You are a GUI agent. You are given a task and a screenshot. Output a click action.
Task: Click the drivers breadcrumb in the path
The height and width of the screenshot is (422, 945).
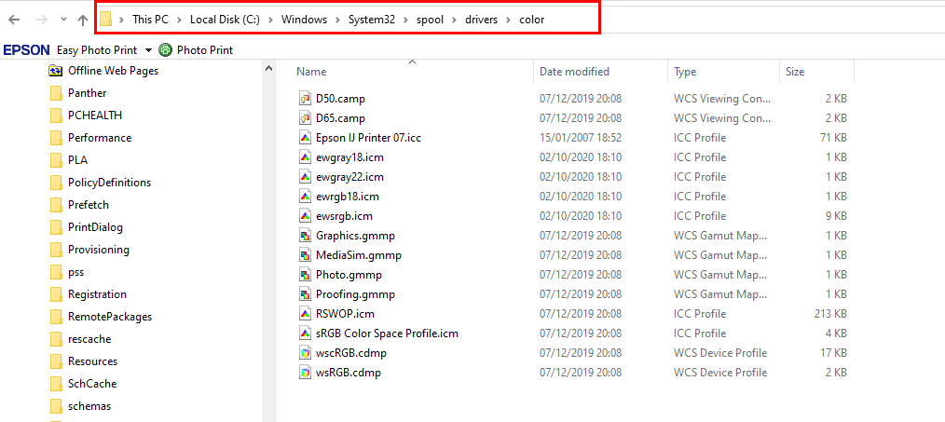point(482,20)
